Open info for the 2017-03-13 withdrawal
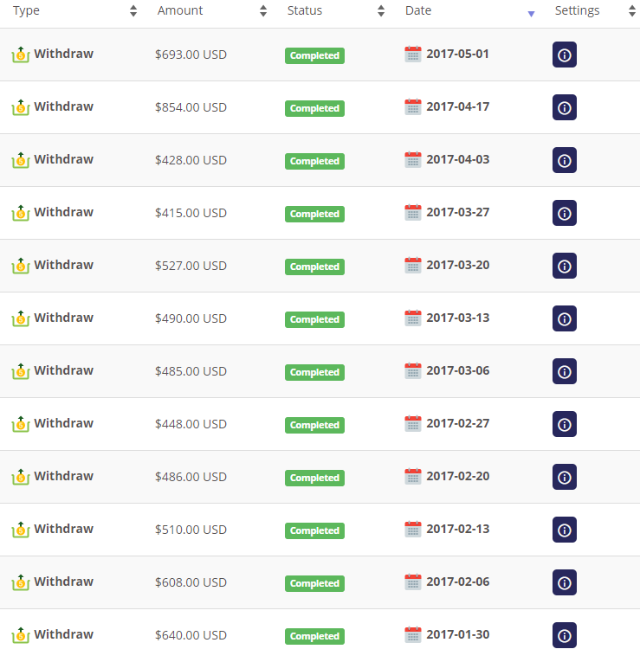 pos(565,318)
